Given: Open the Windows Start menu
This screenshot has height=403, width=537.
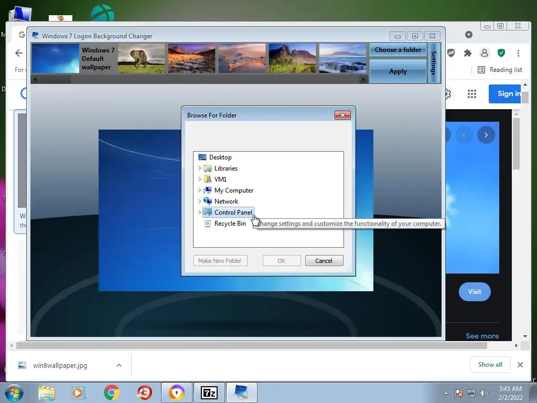Looking at the screenshot, I should pyautogui.click(x=14, y=393).
